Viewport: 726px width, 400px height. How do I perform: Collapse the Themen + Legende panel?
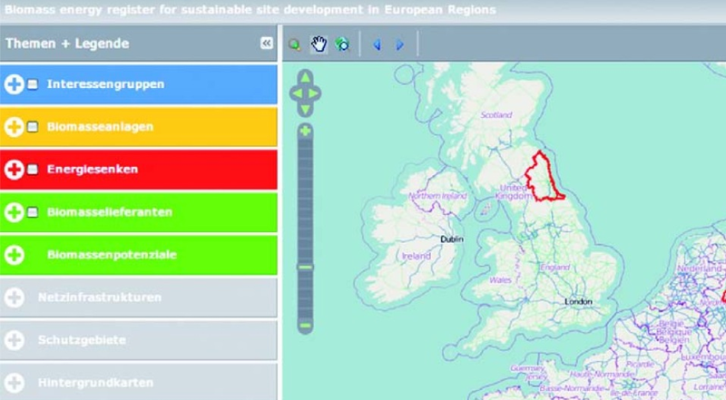tap(266, 43)
